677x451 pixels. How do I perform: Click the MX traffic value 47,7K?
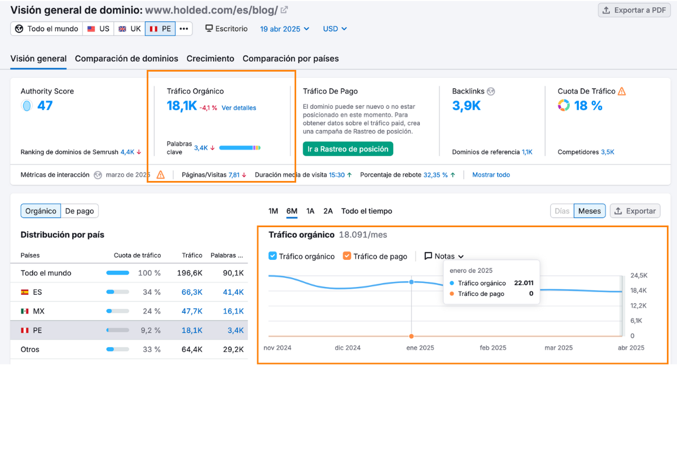192,311
